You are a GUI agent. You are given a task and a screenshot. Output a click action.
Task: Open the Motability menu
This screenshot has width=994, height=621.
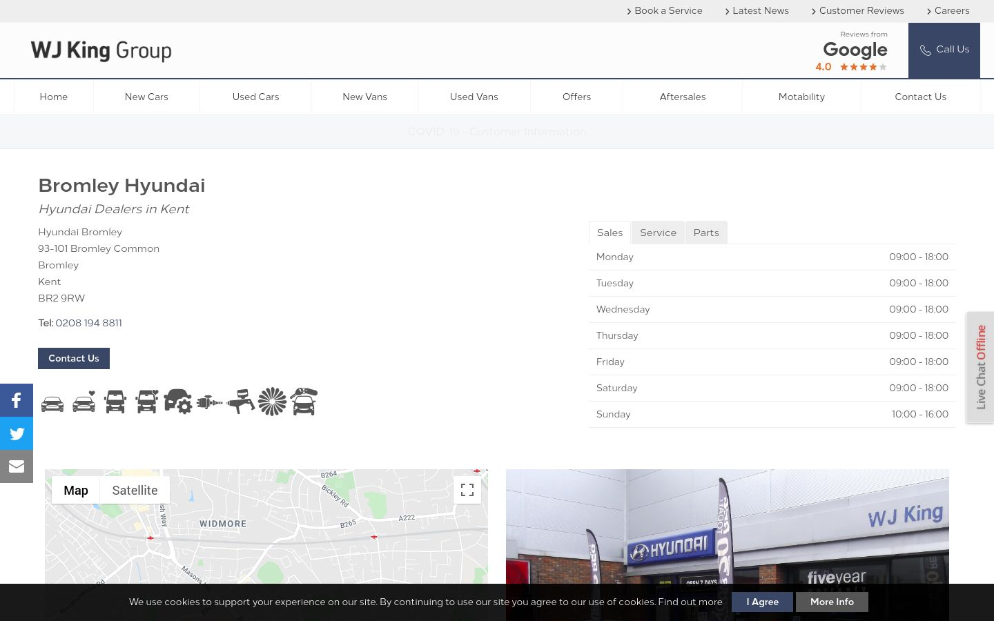(801, 97)
